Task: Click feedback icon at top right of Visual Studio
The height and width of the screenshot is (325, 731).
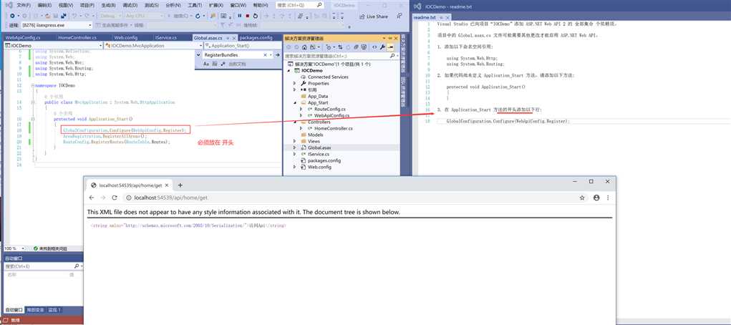Action: [x=400, y=16]
